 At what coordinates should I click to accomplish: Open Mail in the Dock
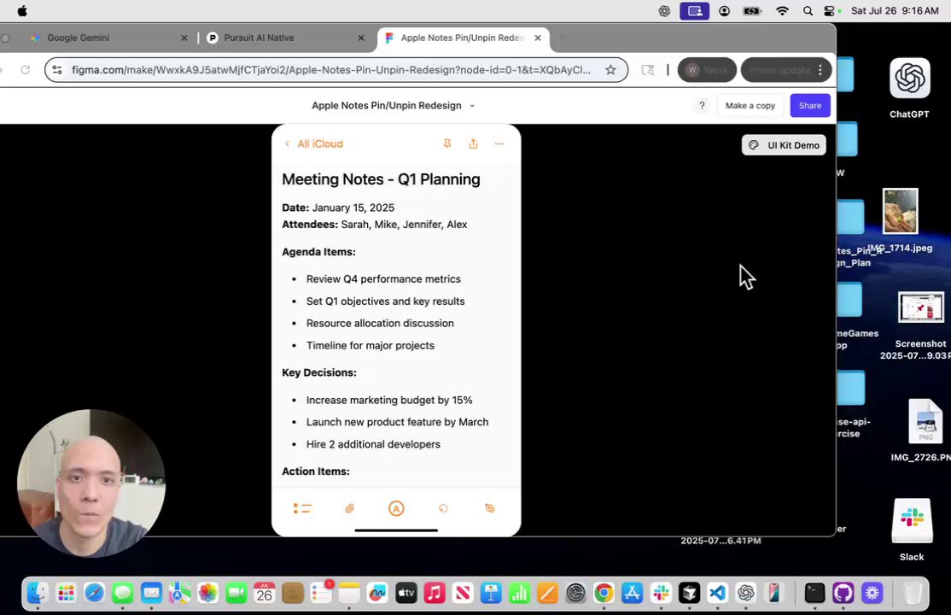tap(151, 593)
